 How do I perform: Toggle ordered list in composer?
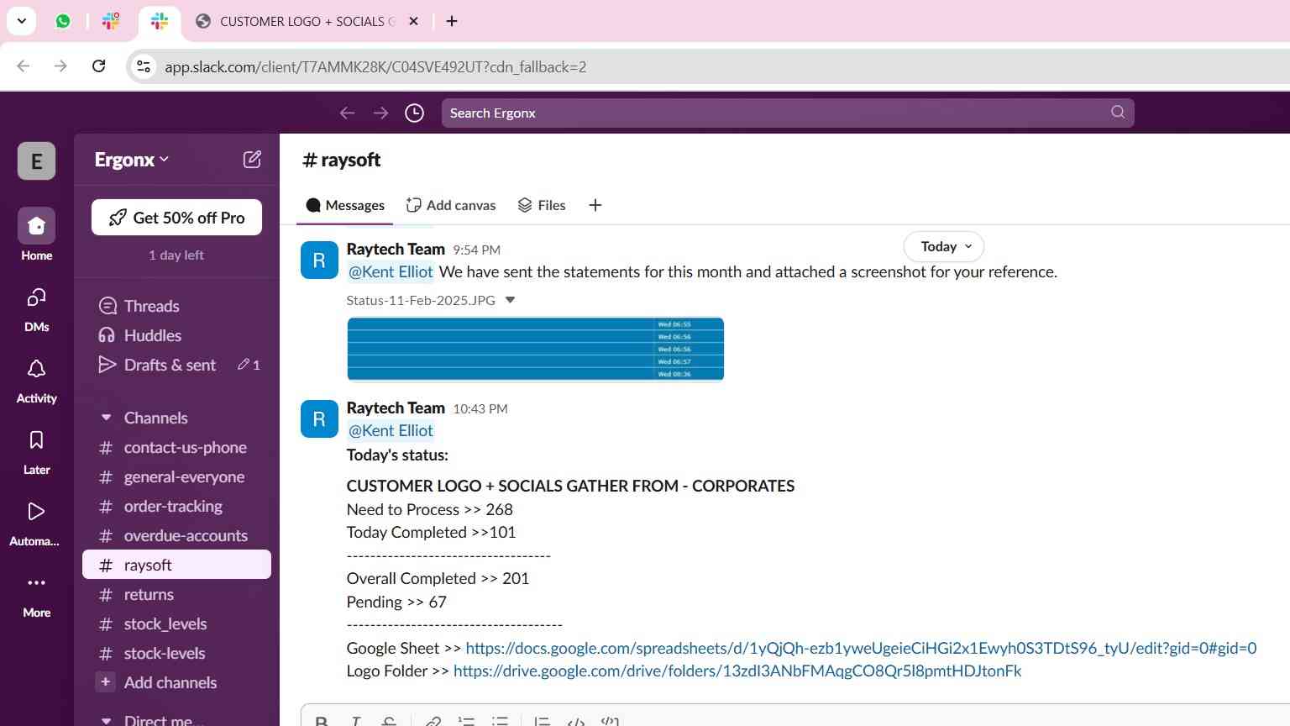(x=466, y=721)
